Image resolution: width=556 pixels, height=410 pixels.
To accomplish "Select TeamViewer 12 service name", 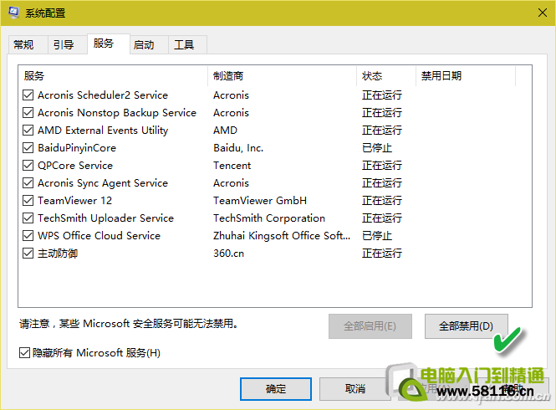I will (x=74, y=201).
